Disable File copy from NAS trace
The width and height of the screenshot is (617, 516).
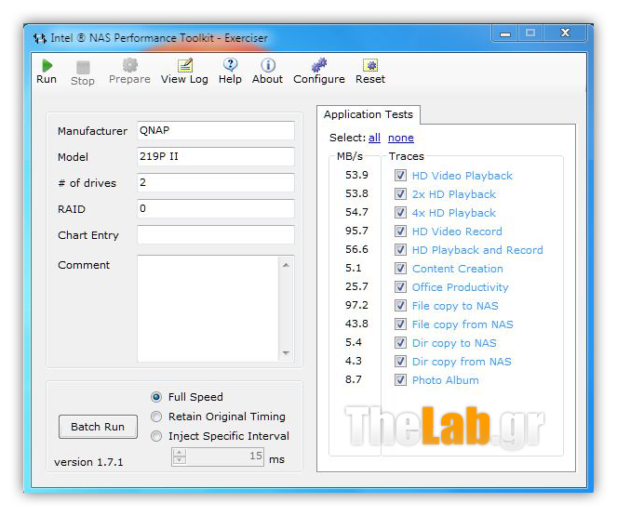(400, 324)
